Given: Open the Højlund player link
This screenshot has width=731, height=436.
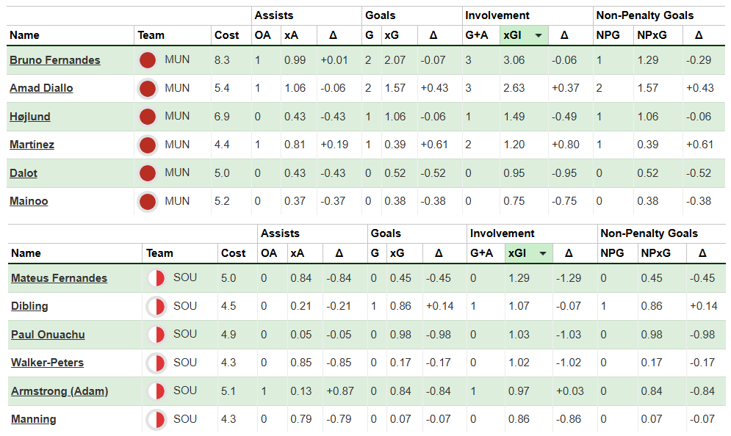Looking at the screenshot, I should [x=30, y=117].
